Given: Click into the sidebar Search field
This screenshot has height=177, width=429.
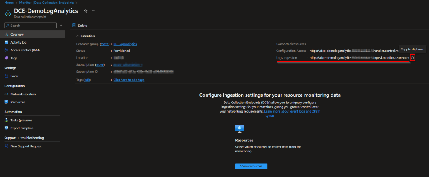Looking at the screenshot, I should [31, 26].
